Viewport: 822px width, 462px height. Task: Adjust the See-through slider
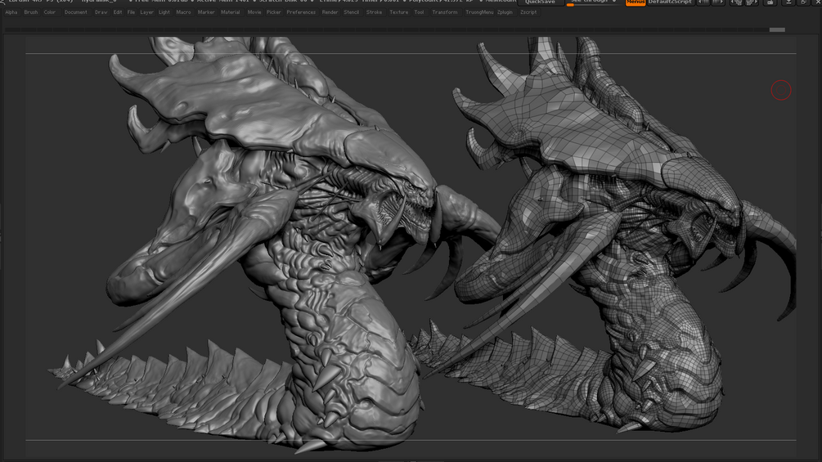click(x=594, y=2)
